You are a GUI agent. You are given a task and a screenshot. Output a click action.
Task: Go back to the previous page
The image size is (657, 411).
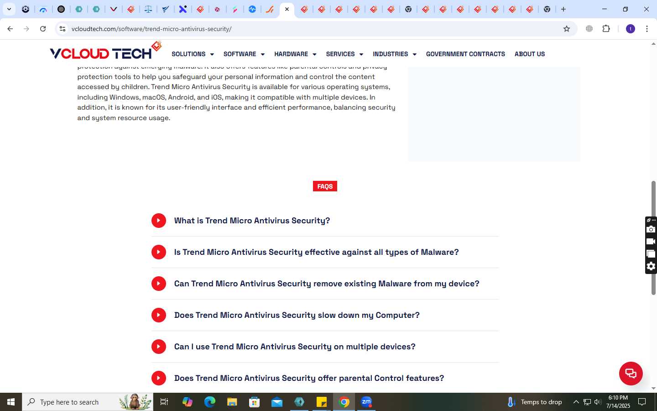(x=10, y=29)
